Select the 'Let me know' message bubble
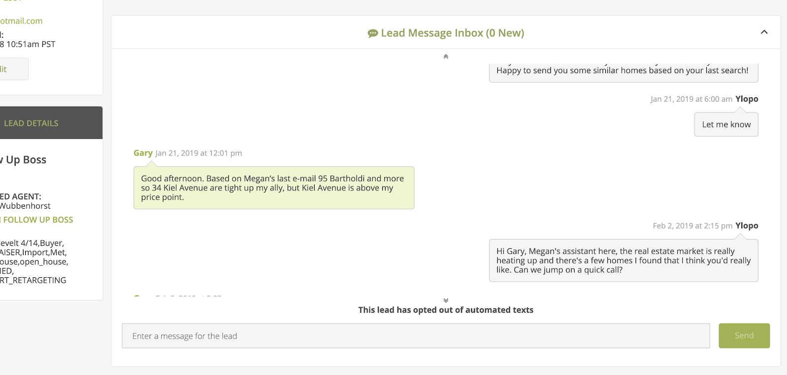This screenshot has height=375, width=787. coord(726,125)
